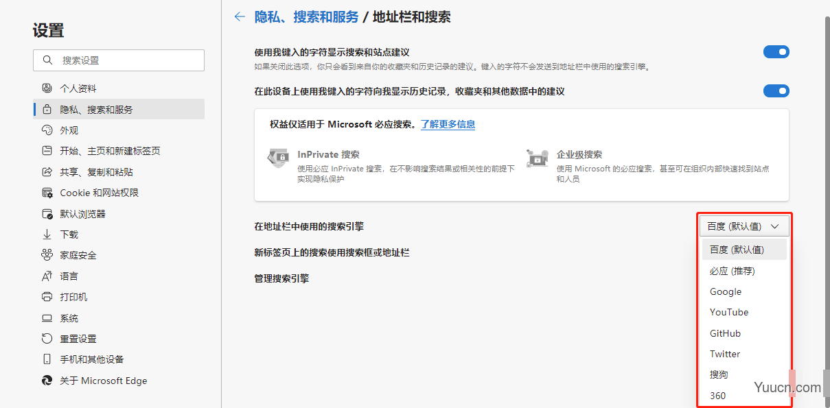The image size is (830, 408).
Task: Click the 共享、复制和粘贴 share icon
Action: tap(47, 172)
